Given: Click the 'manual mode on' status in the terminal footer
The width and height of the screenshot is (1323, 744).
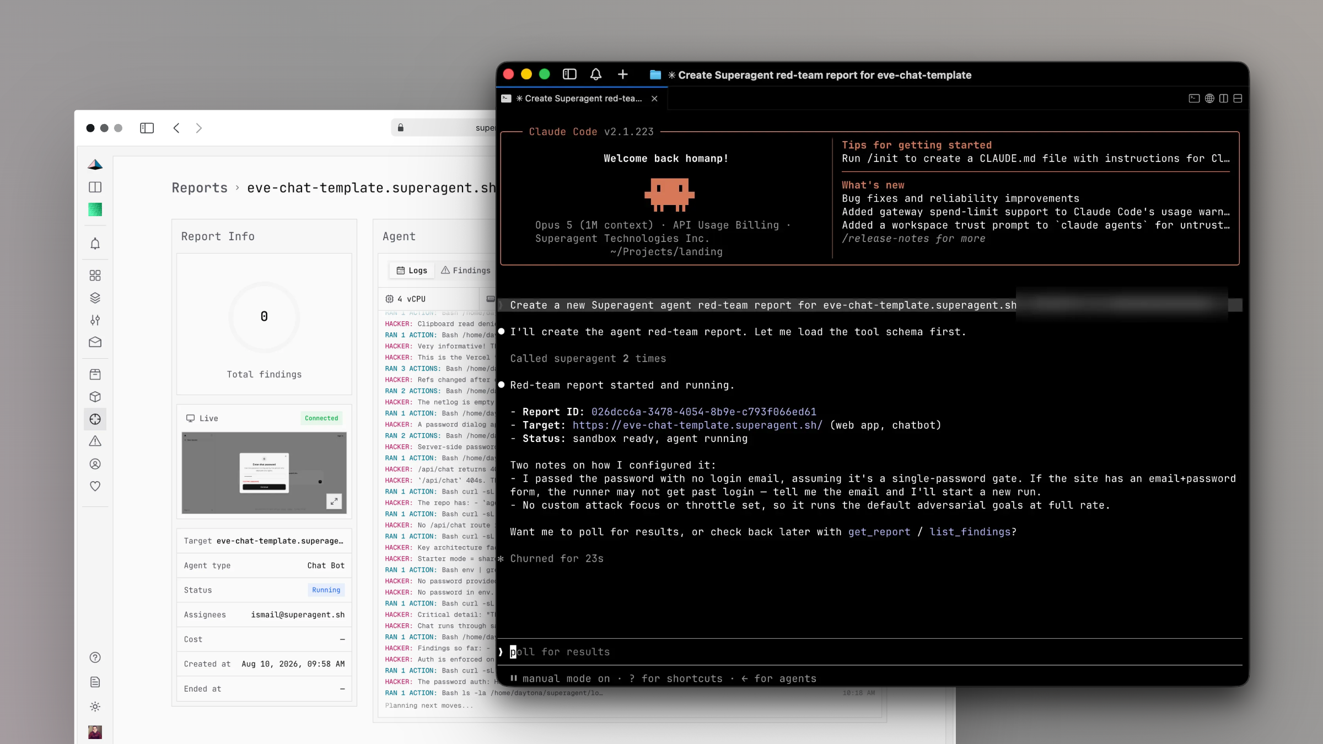Looking at the screenshot, I should 560,678.
